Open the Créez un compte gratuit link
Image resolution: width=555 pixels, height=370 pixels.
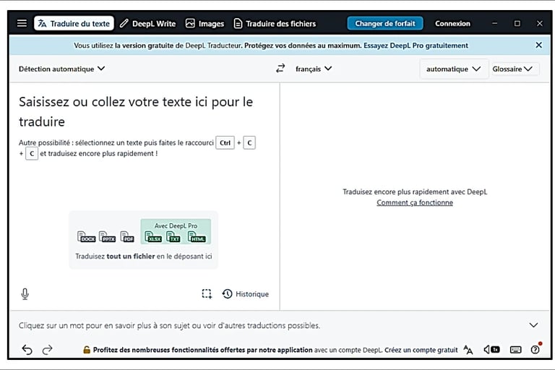pyautogui.click(x=421, y=350)
